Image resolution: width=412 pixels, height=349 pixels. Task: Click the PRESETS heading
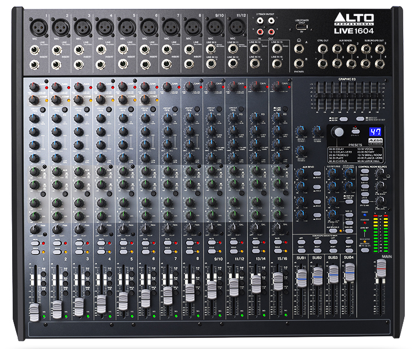355,145
